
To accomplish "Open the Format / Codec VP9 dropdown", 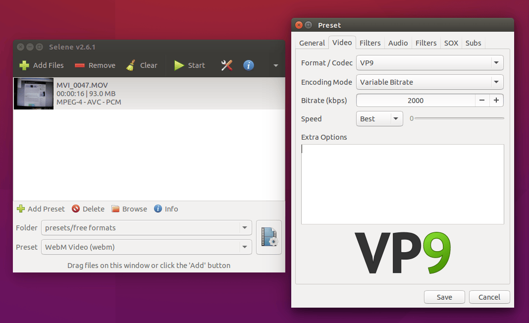I will [430, 63].
